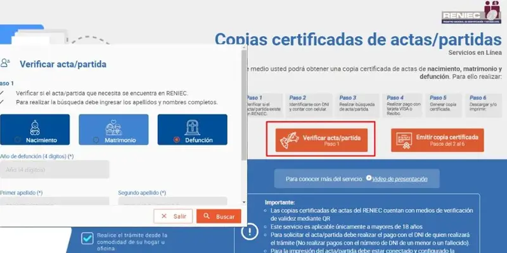Select the Defunción radio button
This screenshot has height=253, width=507.
click(177, 140)
